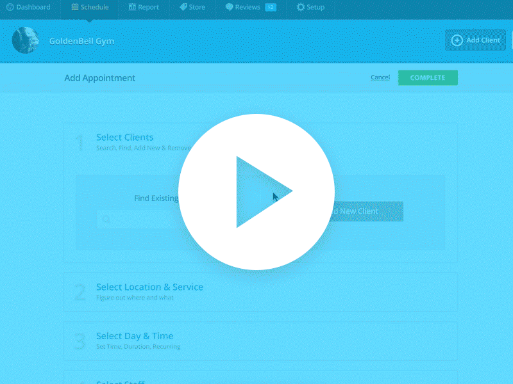The width and height of the screenshot is (513, 384).
Task: Click the Reviews speech bubble icon
Action: tap(229, 7)
